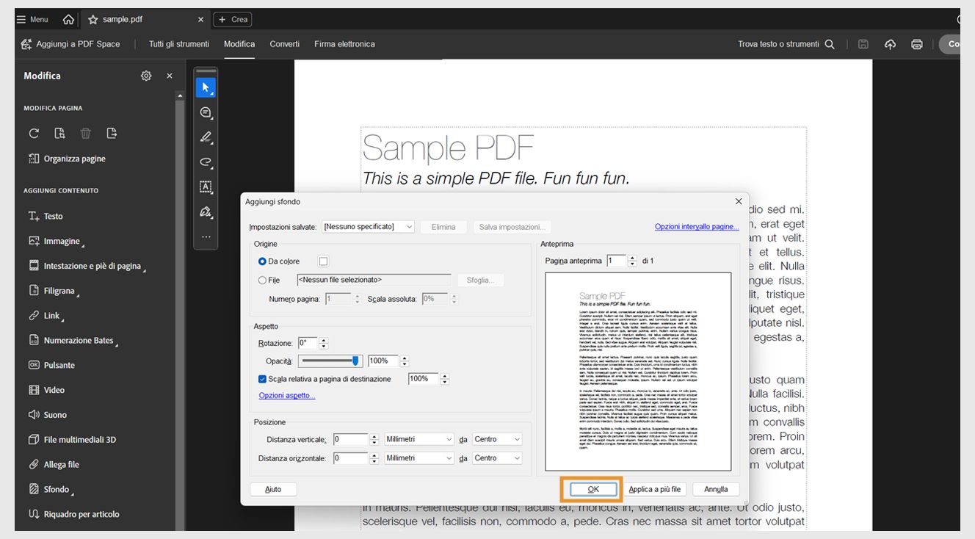
Task: Select the Da colore radio button
Action: [x=262, y=261]
